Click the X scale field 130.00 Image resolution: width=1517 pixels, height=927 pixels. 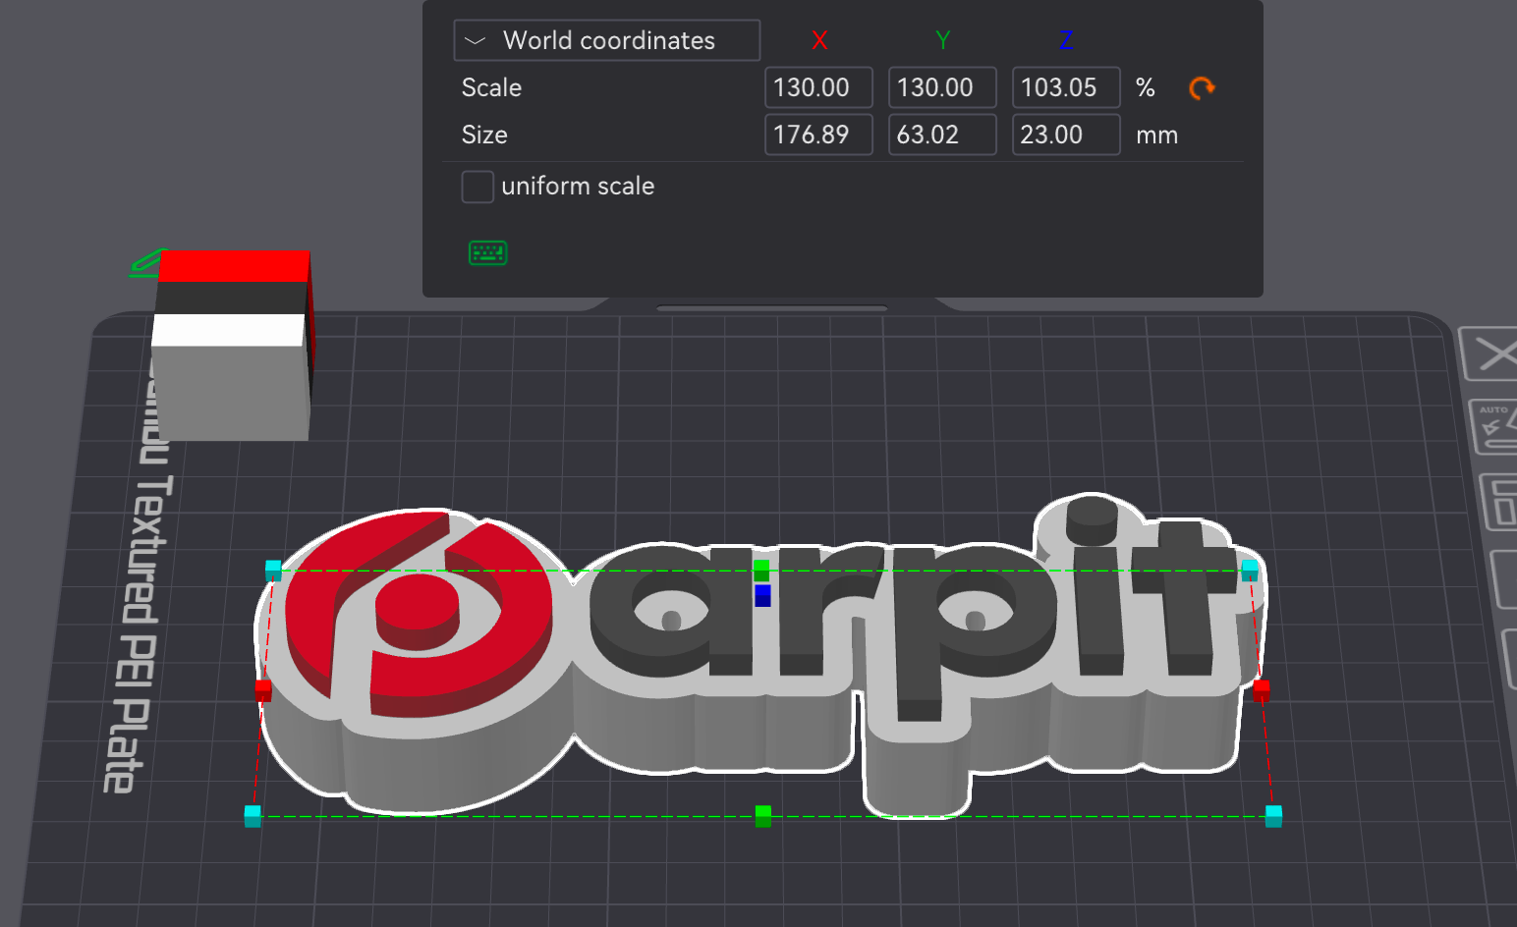point(818,87)
